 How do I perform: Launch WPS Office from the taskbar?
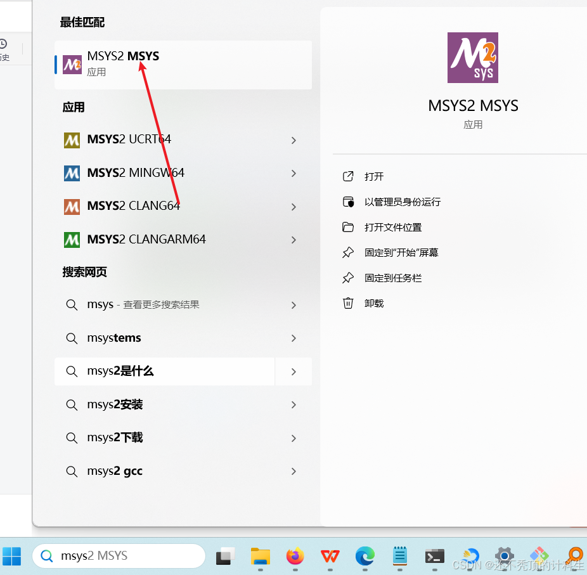tap(330, 556)
